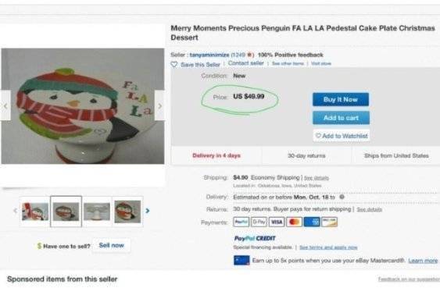This screenshot has width=440, height=288.
Task: Toggle Add to Watchlist
Action: 342,136
